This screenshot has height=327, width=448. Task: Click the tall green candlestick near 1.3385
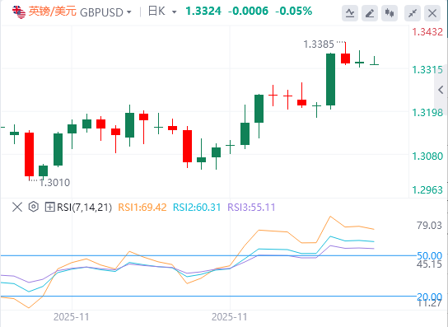click(330, 79)
